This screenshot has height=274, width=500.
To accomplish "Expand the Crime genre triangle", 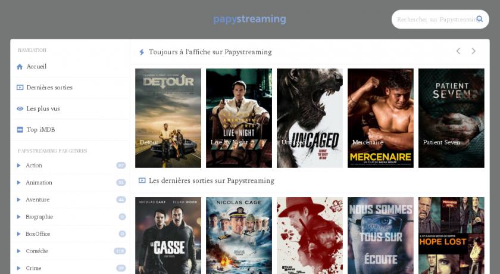I will tap(18, 268).
